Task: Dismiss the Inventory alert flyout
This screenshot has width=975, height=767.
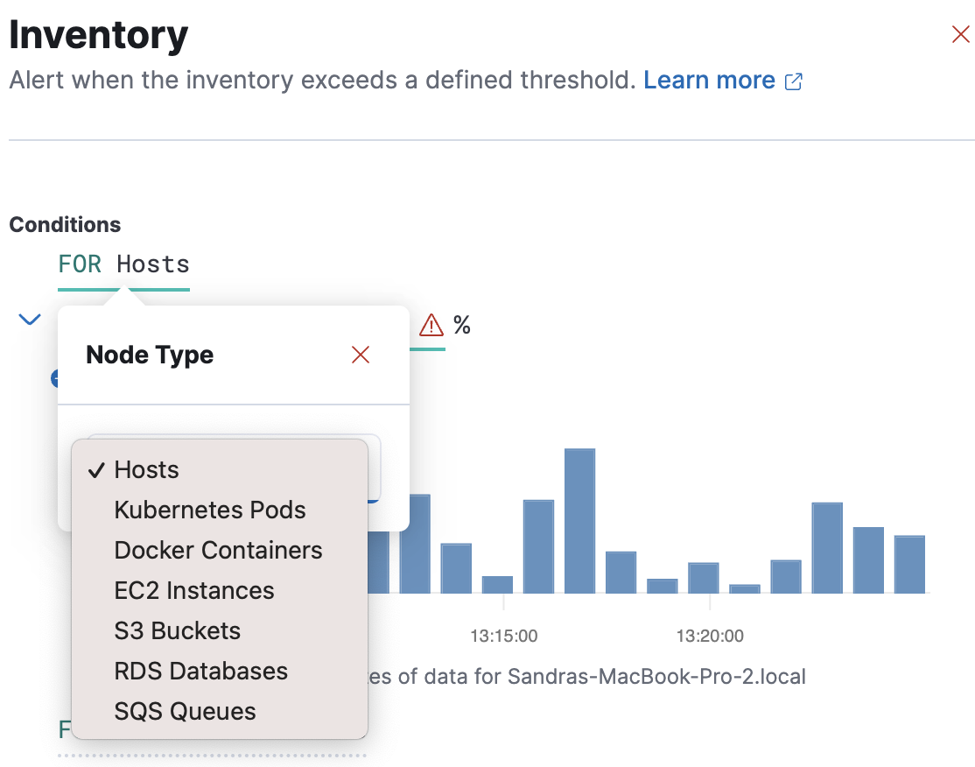Action: coord(960,33)
